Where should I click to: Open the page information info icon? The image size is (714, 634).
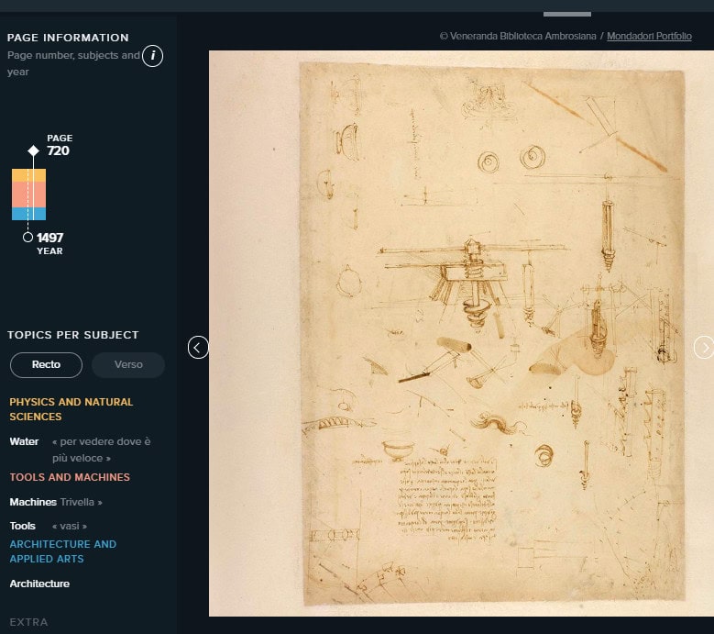click(152, 56)
